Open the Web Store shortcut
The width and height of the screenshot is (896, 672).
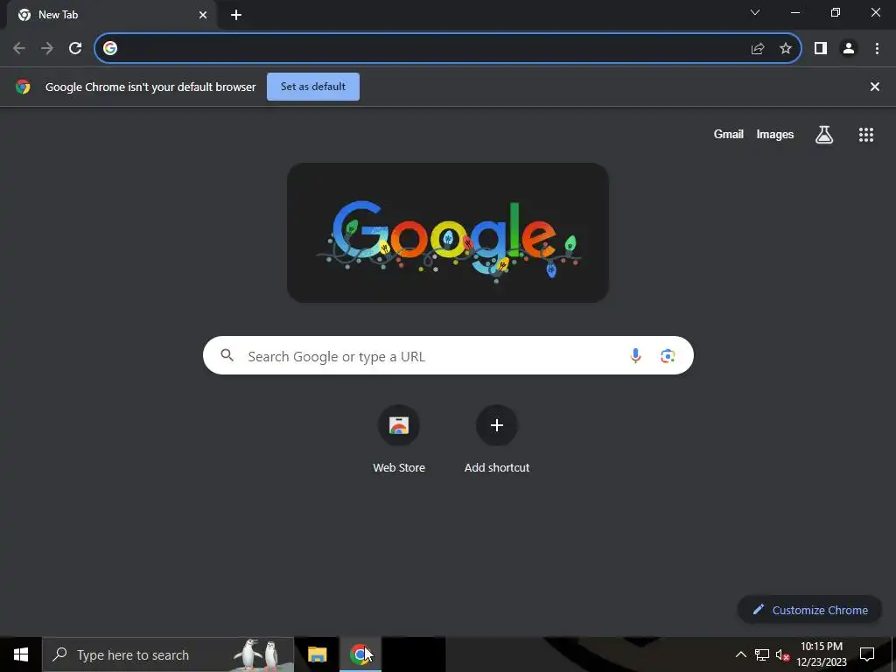point(399,439)
